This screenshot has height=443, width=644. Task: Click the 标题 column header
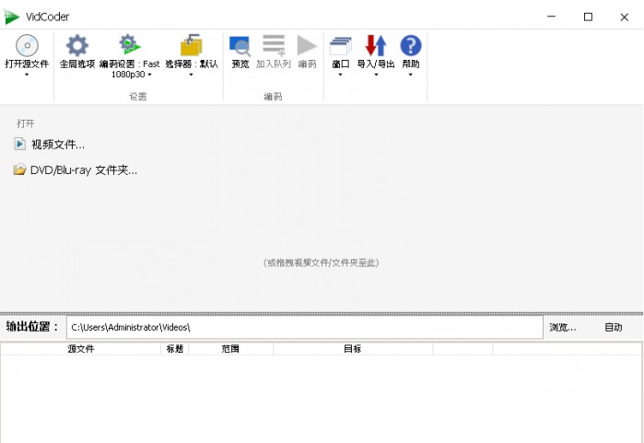tap(174, 349)
